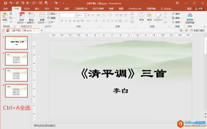Image resolution: width=207 pixels, height=129 pixels.
Task: Click the plus icon to add new tab
Action: (42, 30)
